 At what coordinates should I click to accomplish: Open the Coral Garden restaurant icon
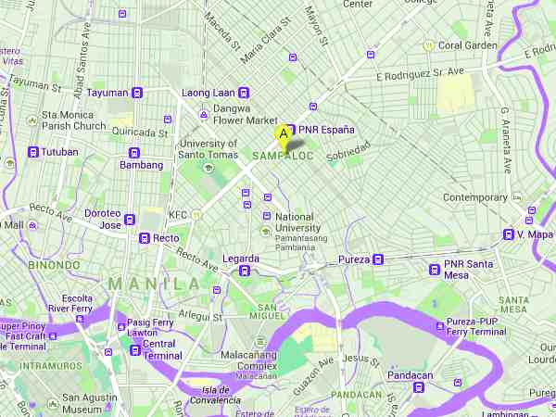(x=429, y=46)
